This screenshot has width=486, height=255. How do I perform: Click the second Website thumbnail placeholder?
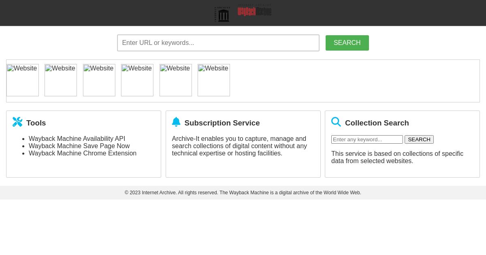[x=60, y=80]
